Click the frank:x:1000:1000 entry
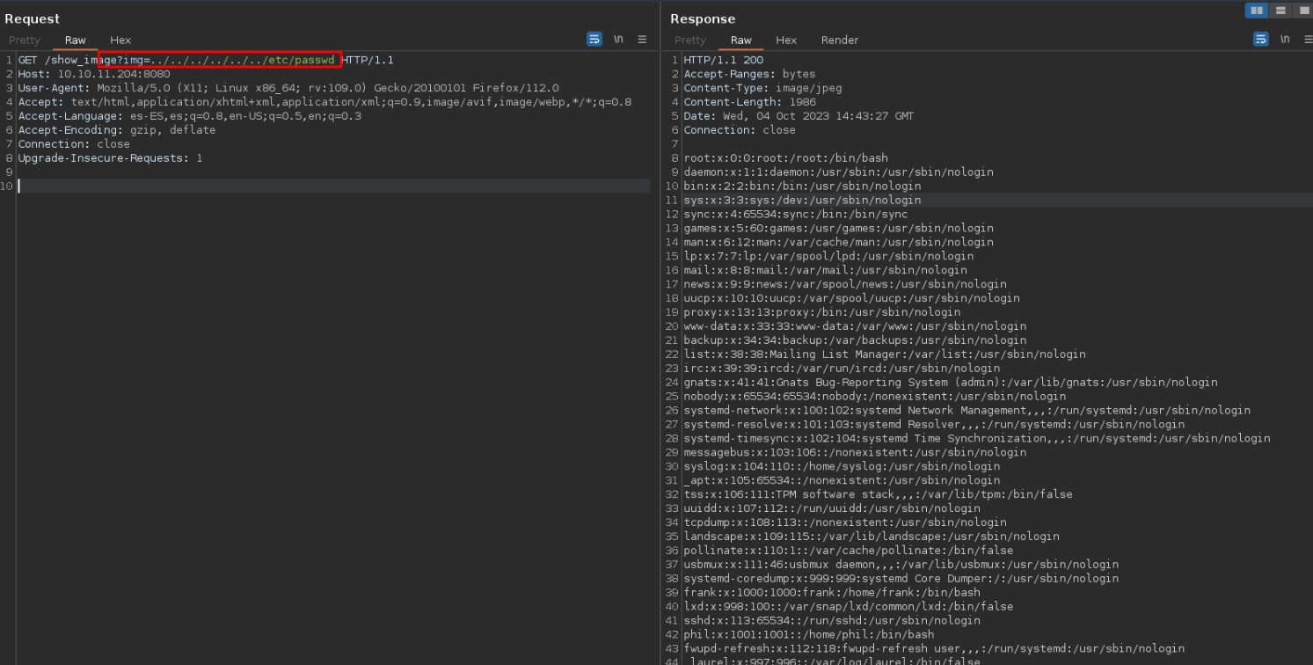The height and width of the screenshot is (665, 1313). pos(832,595)
